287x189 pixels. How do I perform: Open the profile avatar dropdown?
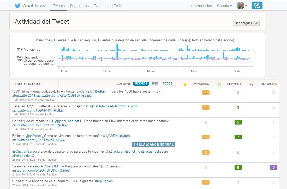[x=242, y=6]
